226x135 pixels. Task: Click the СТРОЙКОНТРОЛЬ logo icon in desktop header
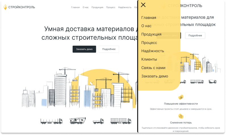(x=5, y=7)
